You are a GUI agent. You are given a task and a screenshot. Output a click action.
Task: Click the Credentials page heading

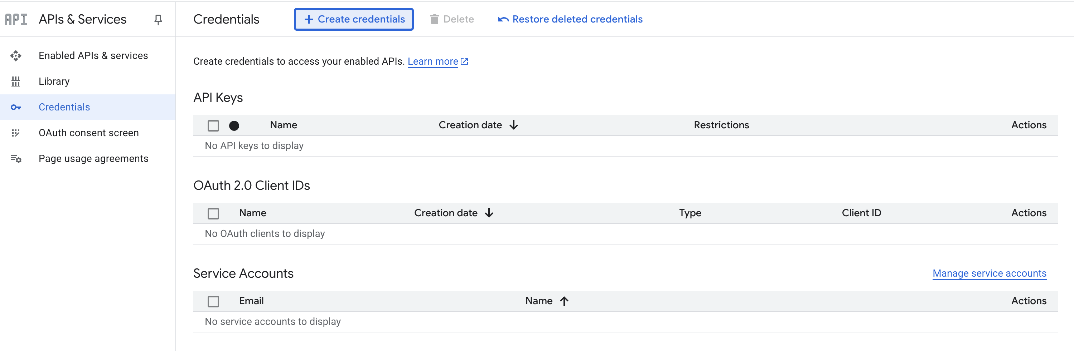pyautogui.click(x=226, y=19)
